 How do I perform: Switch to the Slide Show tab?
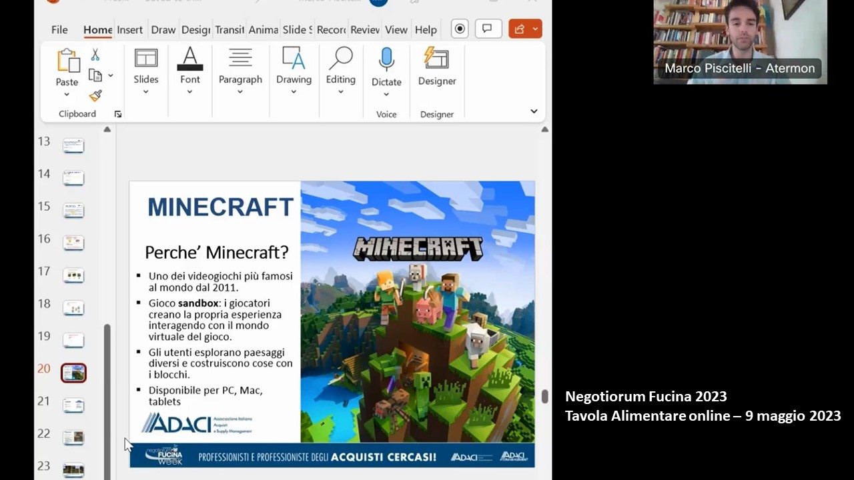point(297,29)
